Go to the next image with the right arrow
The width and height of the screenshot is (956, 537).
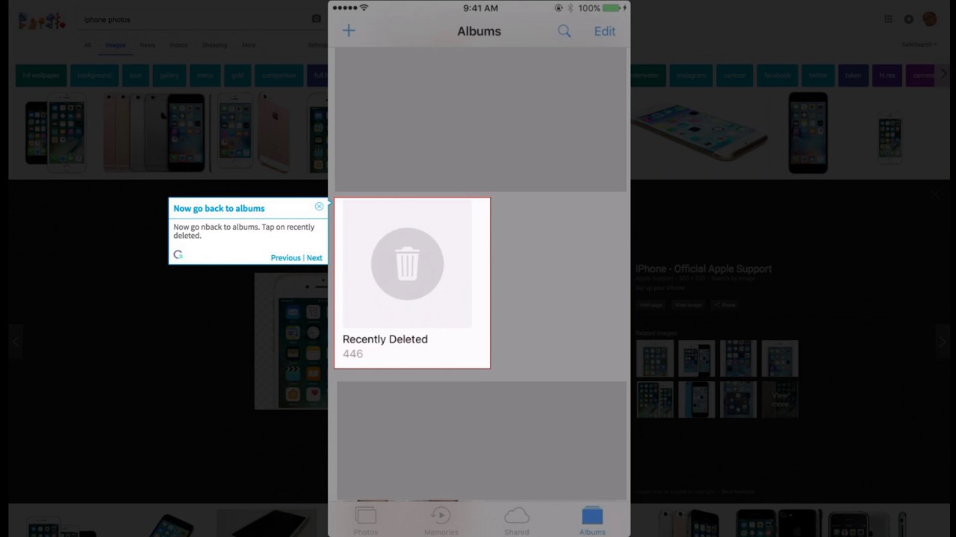click(942, 342)
